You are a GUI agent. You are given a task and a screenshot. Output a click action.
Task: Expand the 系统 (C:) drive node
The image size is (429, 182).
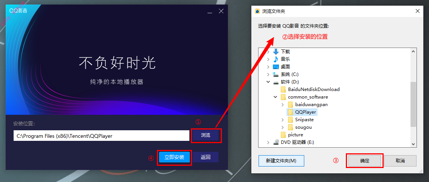(x=268, y=74)
